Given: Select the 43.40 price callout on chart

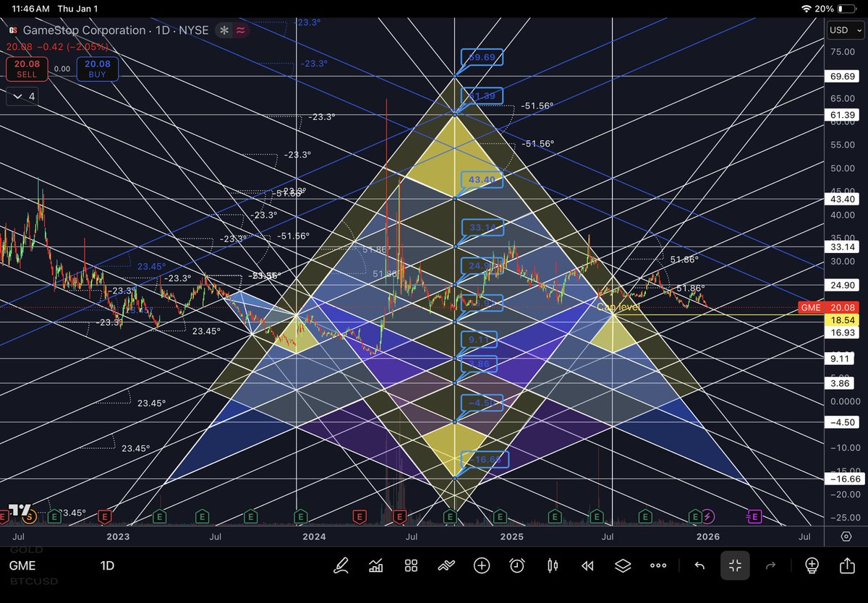Looking at the screenshot, I should tap(483, 179).
